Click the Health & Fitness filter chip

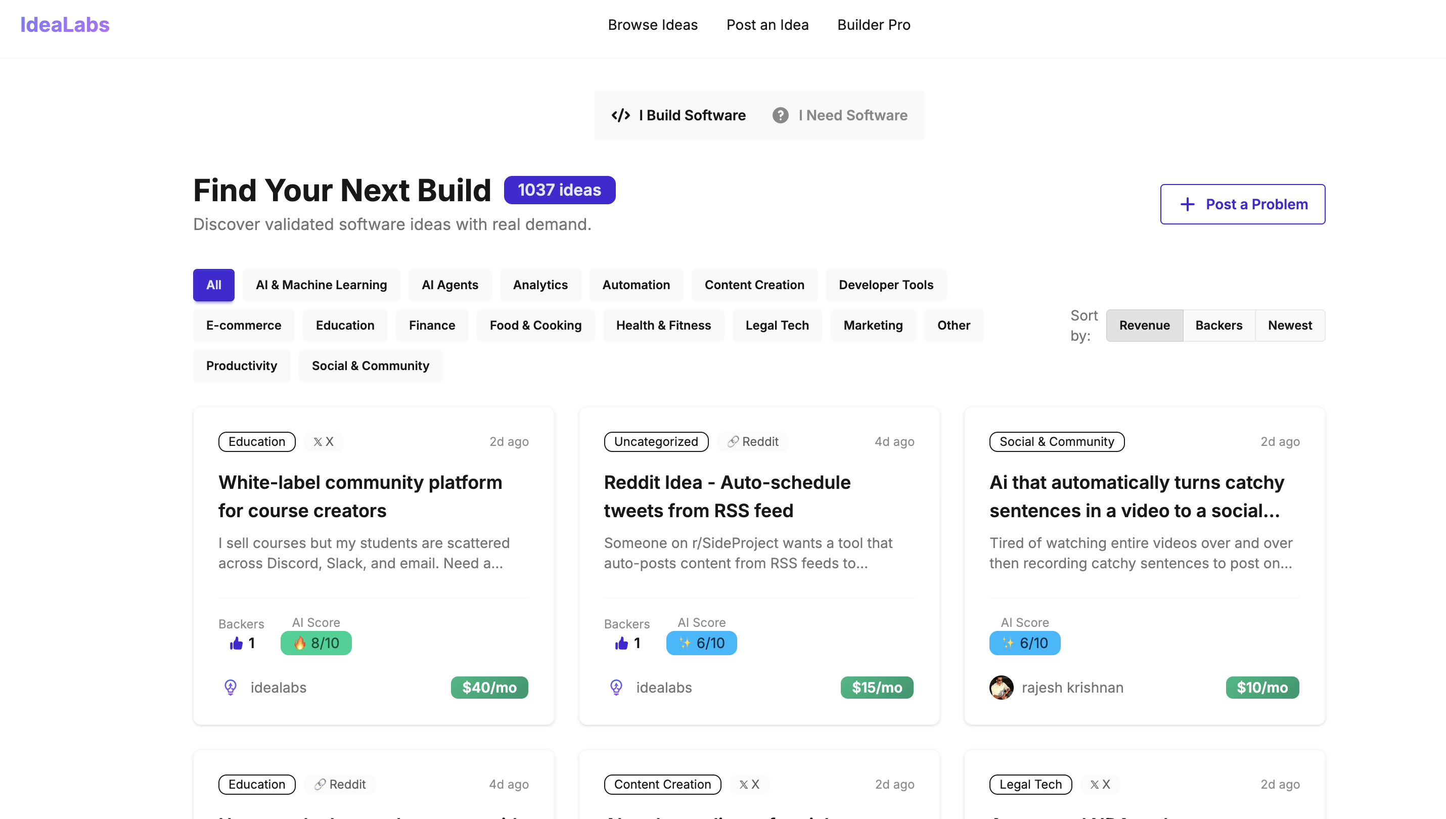pyautogui.click(x=663, y=325)
